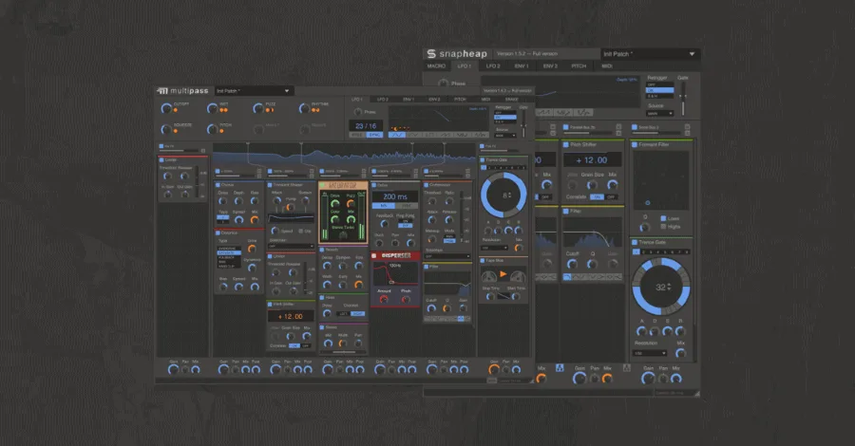Click Attack knob of snapheap Trance Gate
Screen dimensions: 855x446
[x=642, y=331]
